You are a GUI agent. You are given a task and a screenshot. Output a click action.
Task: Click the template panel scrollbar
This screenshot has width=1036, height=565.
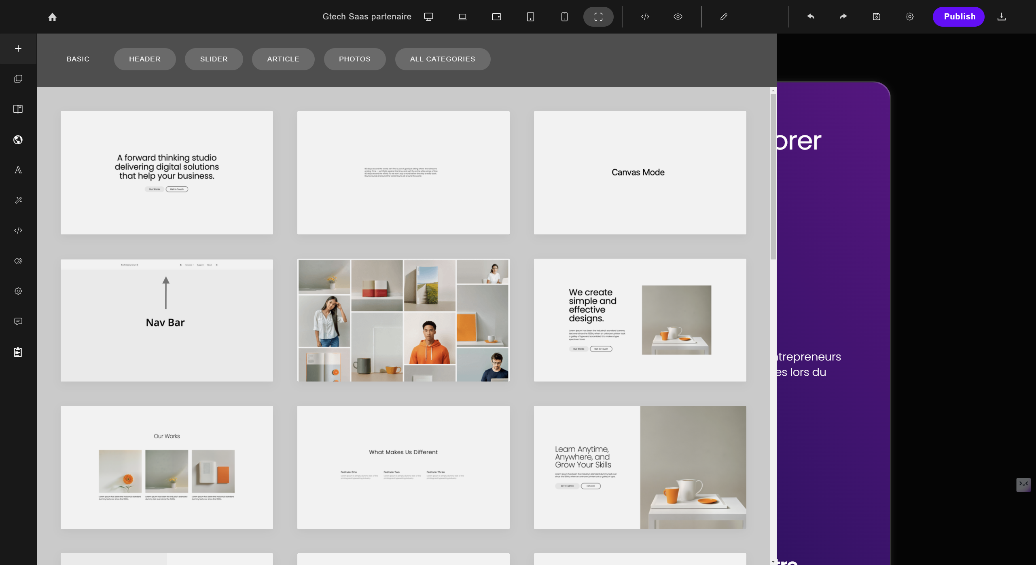click(773, 177)
